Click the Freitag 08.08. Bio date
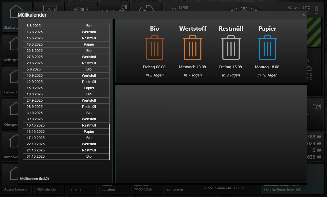Image resolution: width=327 pixels, height=197 pixels. pos(155,67)
